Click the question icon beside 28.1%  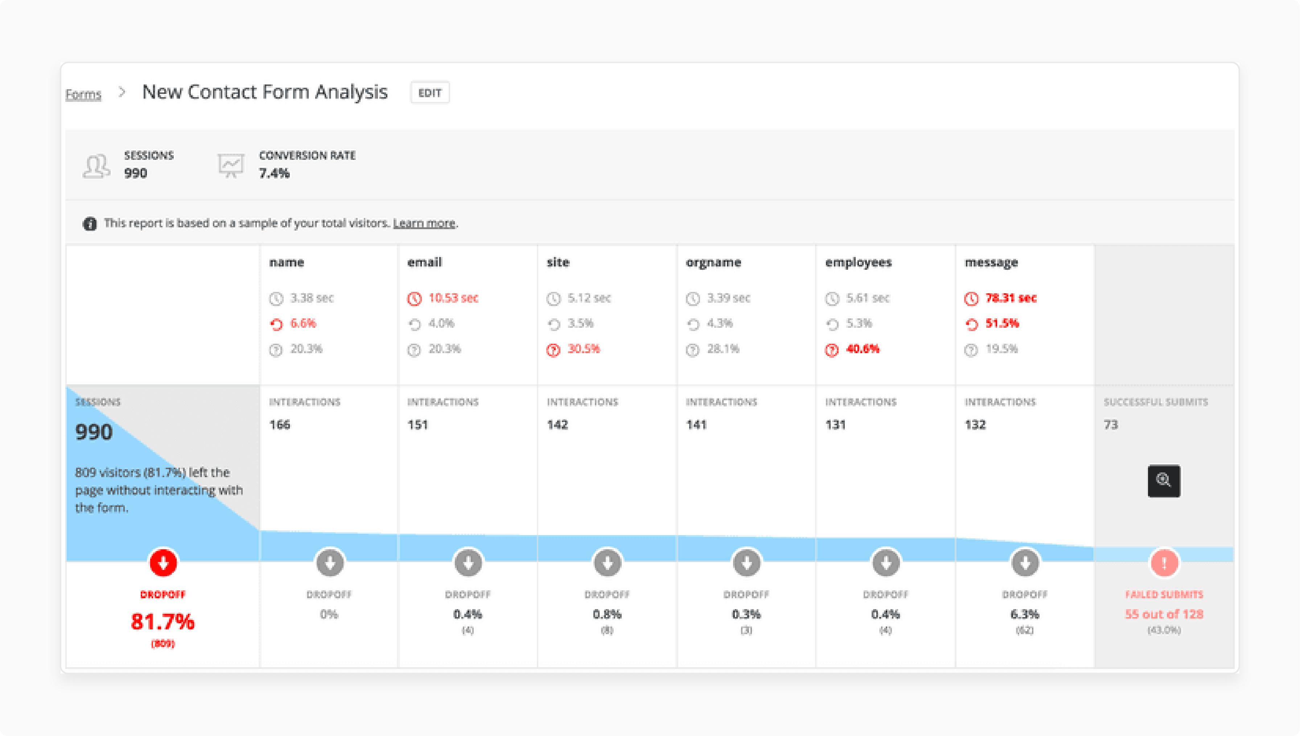click(693, 350)
